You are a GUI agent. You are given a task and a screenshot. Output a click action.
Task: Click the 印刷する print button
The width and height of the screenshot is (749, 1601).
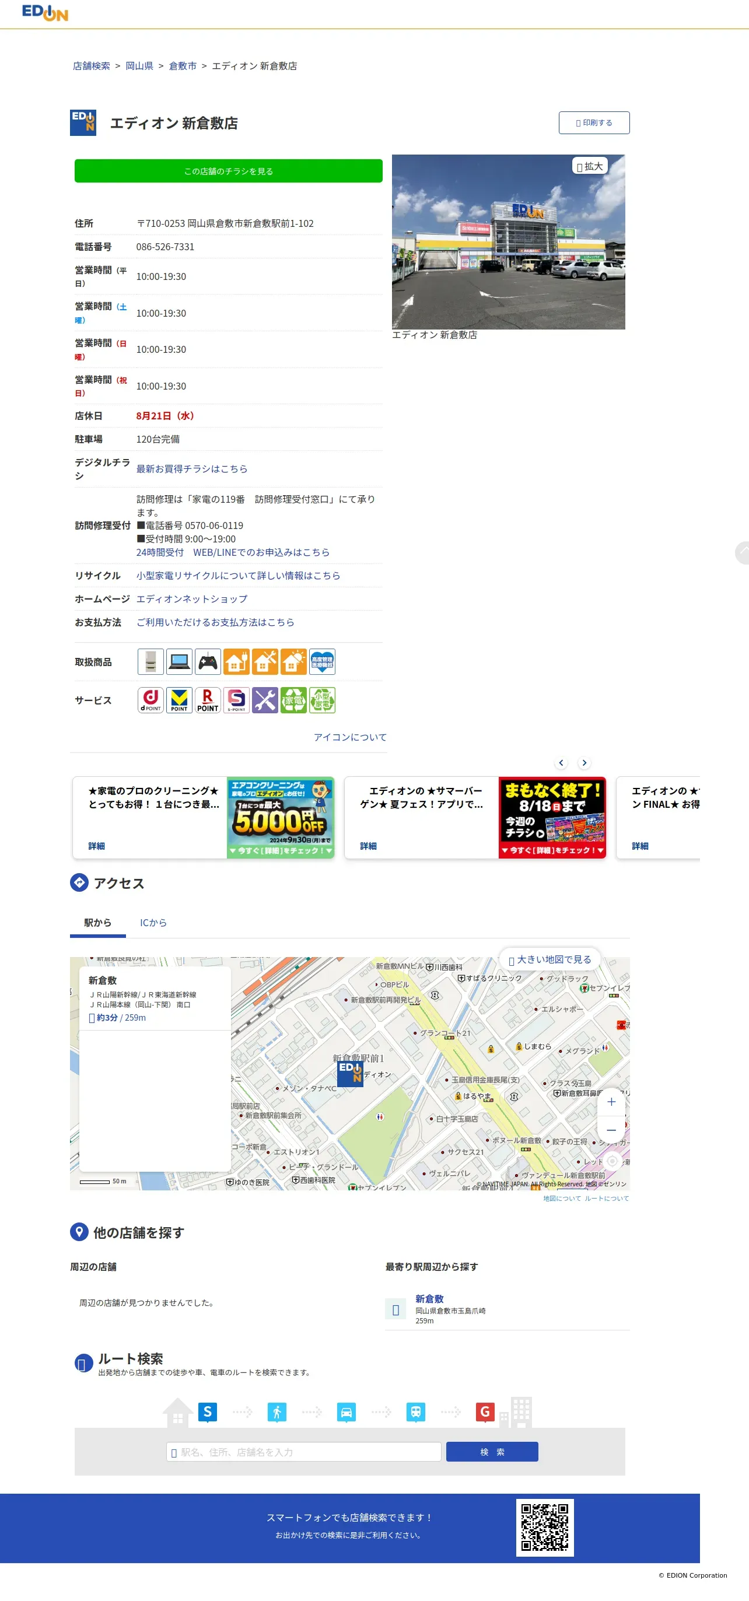coord(594,123)
